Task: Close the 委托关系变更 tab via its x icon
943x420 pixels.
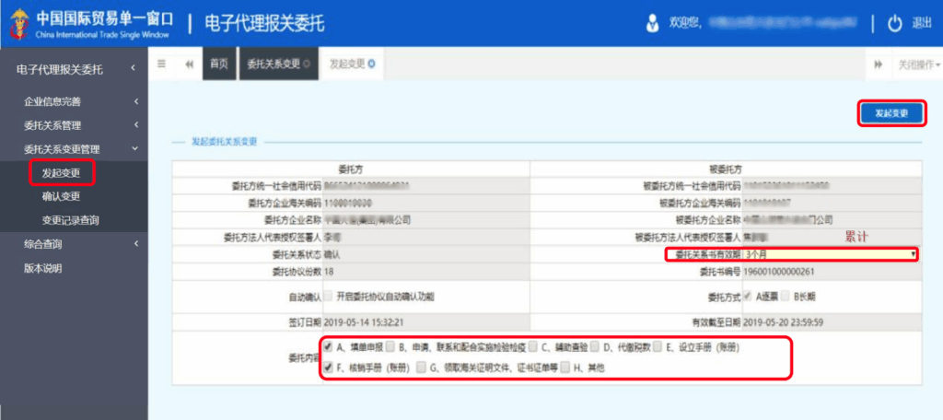Action: (307, 64)
